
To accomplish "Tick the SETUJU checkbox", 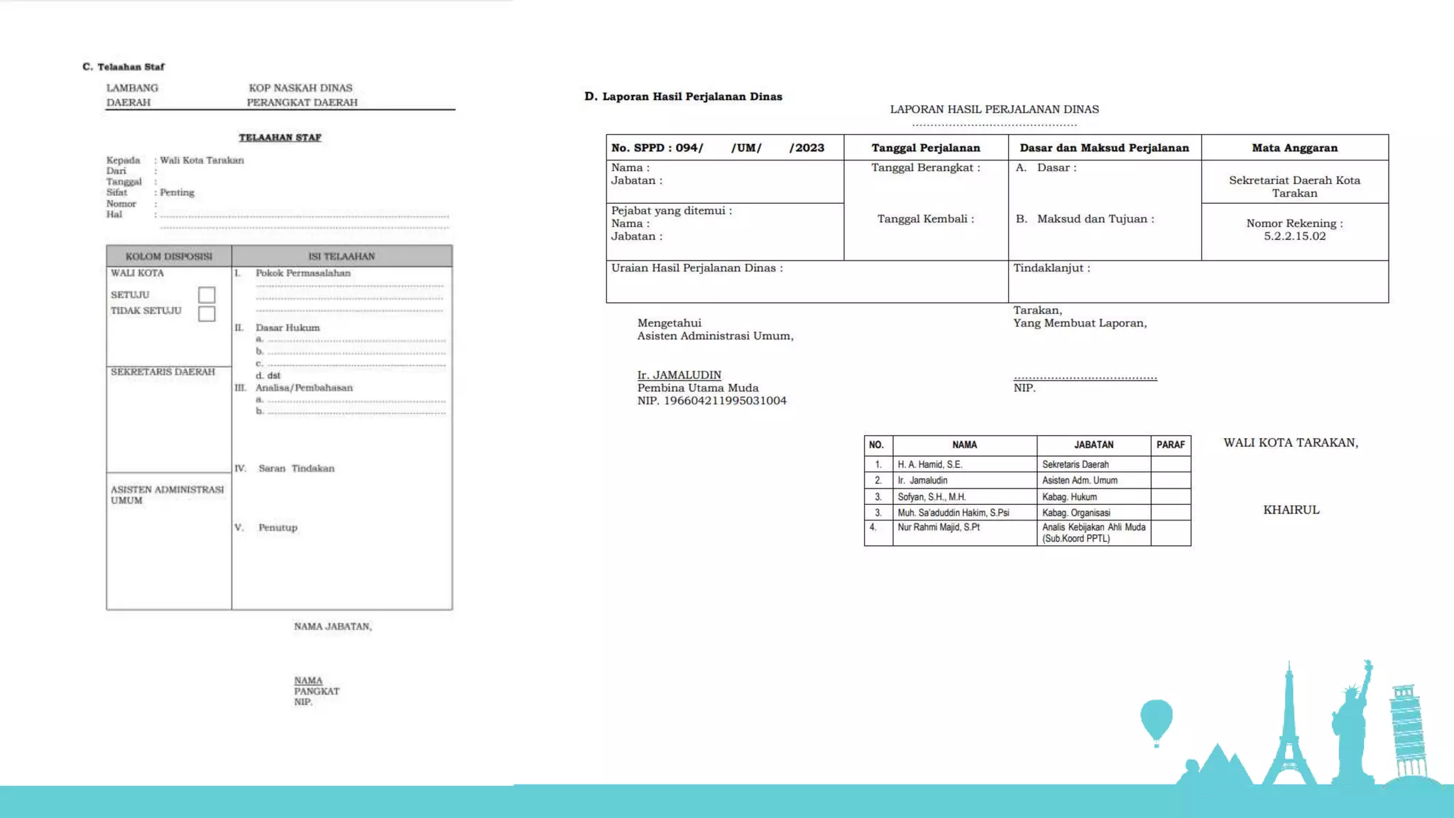I will [207, 295].
